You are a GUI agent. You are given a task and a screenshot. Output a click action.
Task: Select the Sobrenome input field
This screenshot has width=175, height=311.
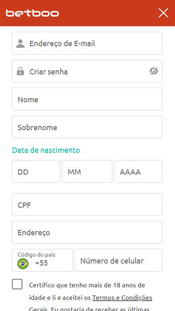point(87,127)
